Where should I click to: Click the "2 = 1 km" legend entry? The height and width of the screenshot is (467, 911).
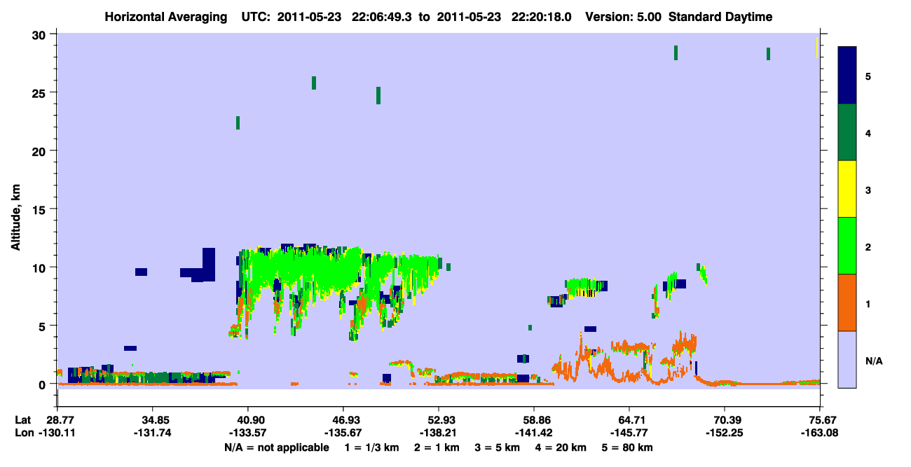437,447
